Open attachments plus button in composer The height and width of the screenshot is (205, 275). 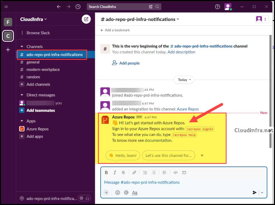pos(106,193)
